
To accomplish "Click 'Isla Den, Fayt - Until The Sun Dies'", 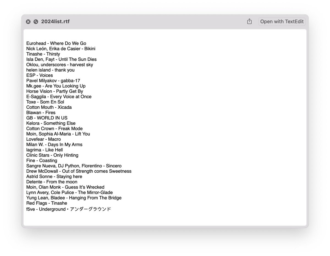I will (61, 59).
